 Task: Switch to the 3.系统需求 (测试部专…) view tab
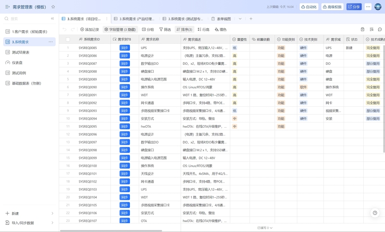[x=183, y=19]
